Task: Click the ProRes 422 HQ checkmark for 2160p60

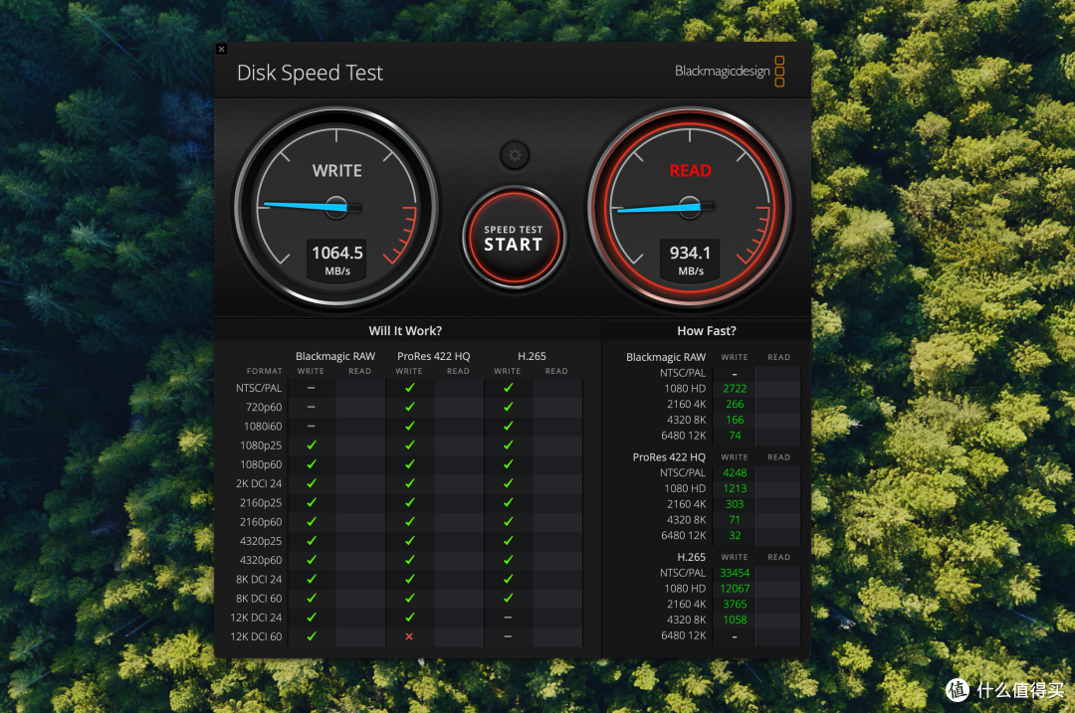Action: pos(409,522)
